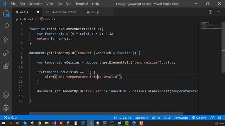
Task: Click the Split Editor Right icon
Action: click(211, 12)
